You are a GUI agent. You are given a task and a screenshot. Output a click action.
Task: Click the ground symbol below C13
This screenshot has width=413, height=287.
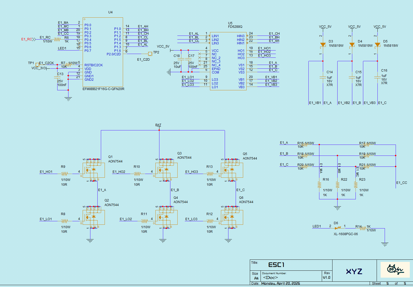click(68, 99)
